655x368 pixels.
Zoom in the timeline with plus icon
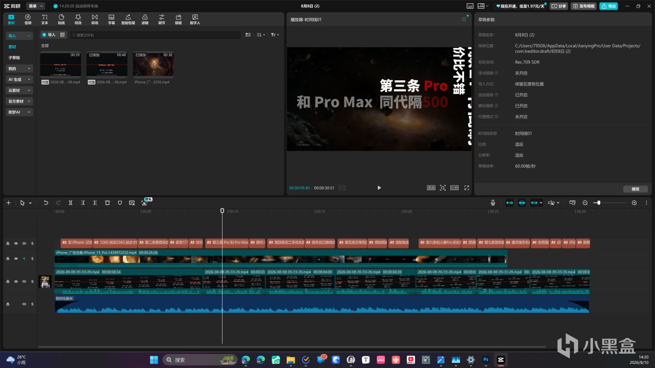coord(634,203)
